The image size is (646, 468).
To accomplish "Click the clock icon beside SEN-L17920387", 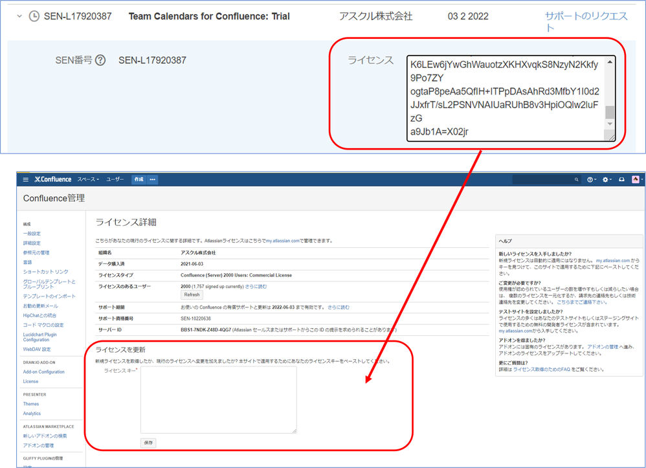I will tap(34, 16).
